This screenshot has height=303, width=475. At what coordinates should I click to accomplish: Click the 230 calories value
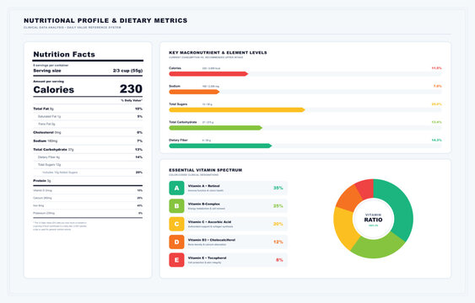(131, 89)
